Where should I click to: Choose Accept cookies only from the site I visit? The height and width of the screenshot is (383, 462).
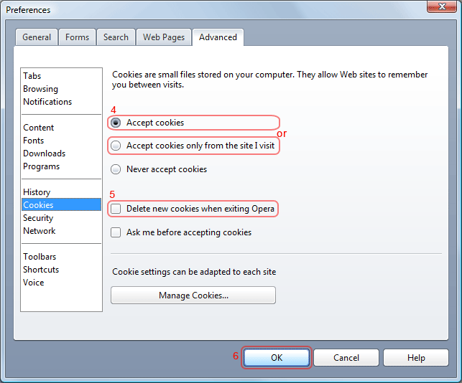click(116, 146)
